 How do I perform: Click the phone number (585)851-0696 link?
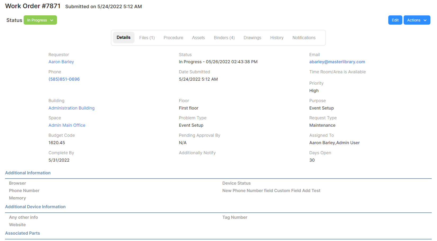(x=64, y=79)
